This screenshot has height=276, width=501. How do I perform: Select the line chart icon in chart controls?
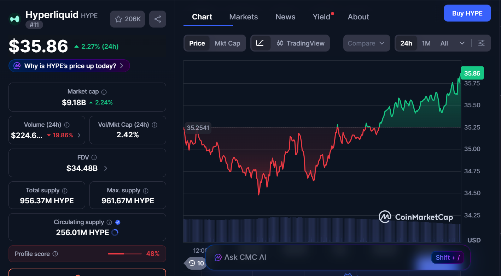(261, 43)
